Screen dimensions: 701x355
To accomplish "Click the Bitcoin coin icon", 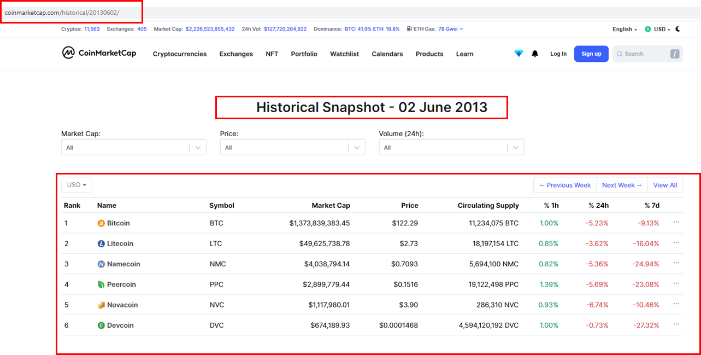I will pos(101,223).
